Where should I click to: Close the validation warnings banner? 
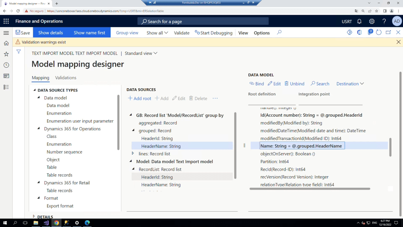[398, 42]
